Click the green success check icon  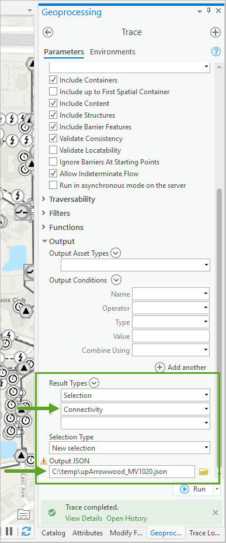click(x=52, y=513)
